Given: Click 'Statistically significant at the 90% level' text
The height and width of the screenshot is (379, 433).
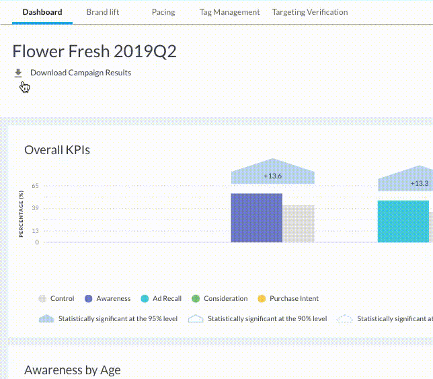Looking at the screenshot, I should (268, 318).
